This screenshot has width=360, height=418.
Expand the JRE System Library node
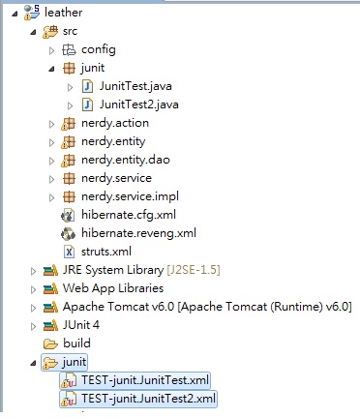tap(33, 271)
